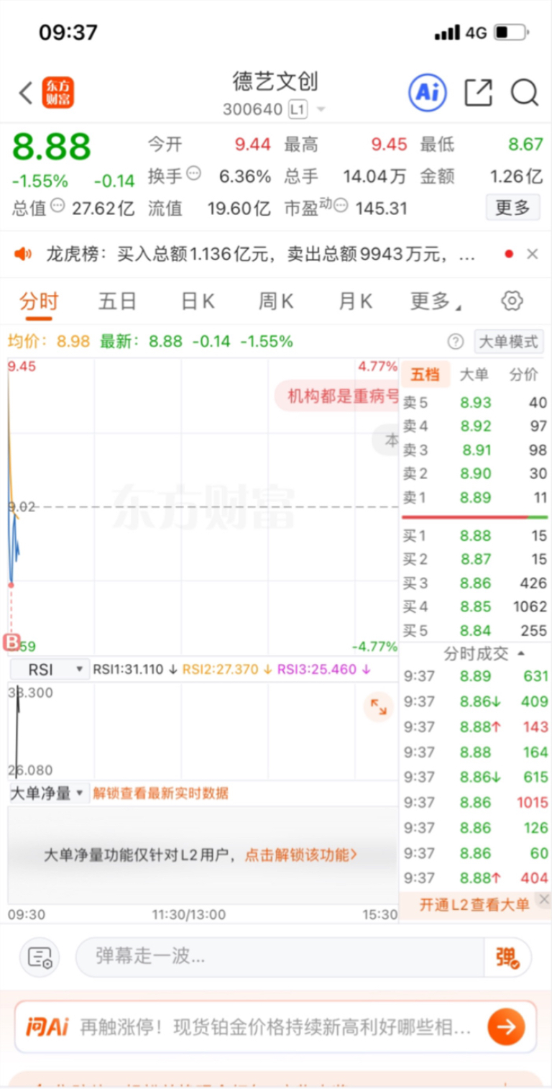Open the RSI indicator dropdown
Viewport: 552px width, 1089px height.
point(50,670)
